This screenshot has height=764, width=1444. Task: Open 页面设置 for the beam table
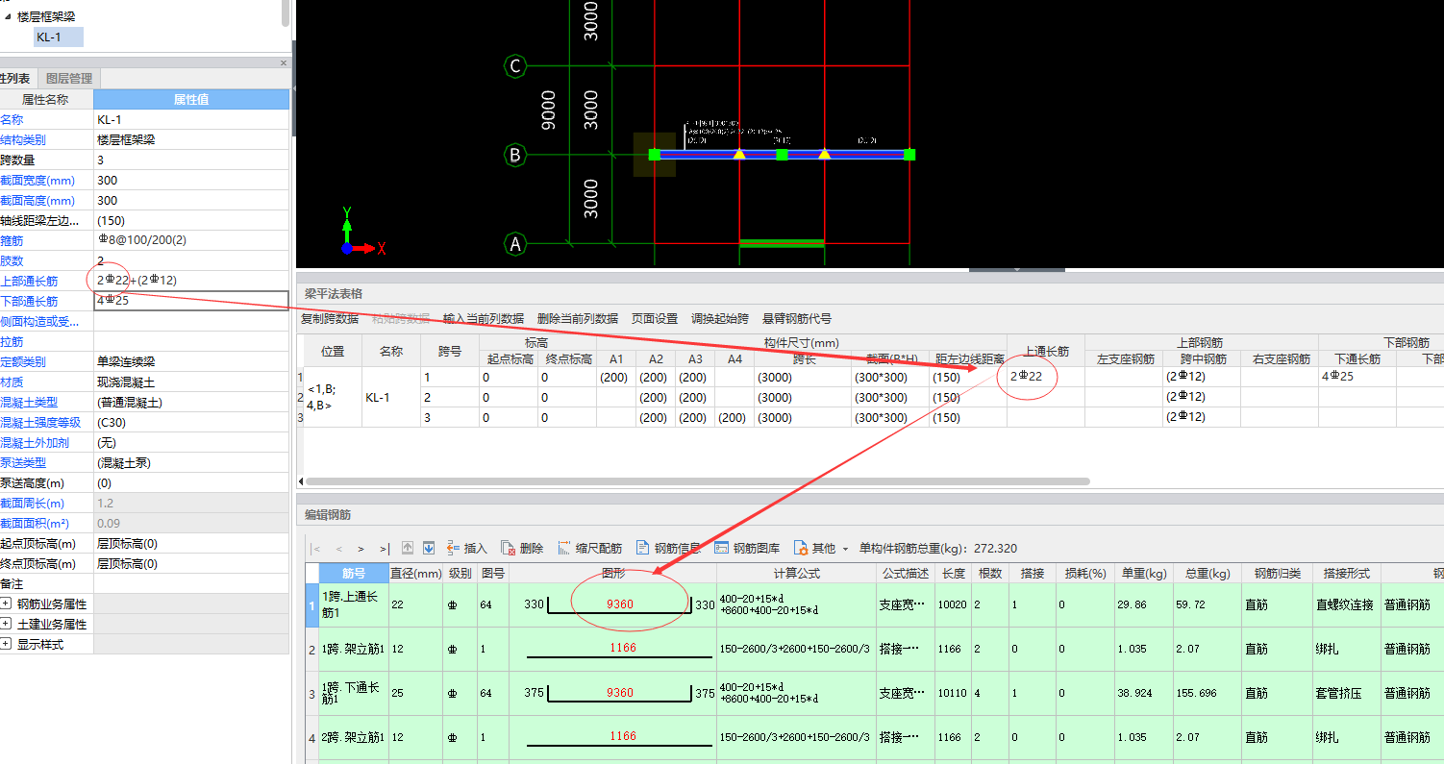click(655, 318)
